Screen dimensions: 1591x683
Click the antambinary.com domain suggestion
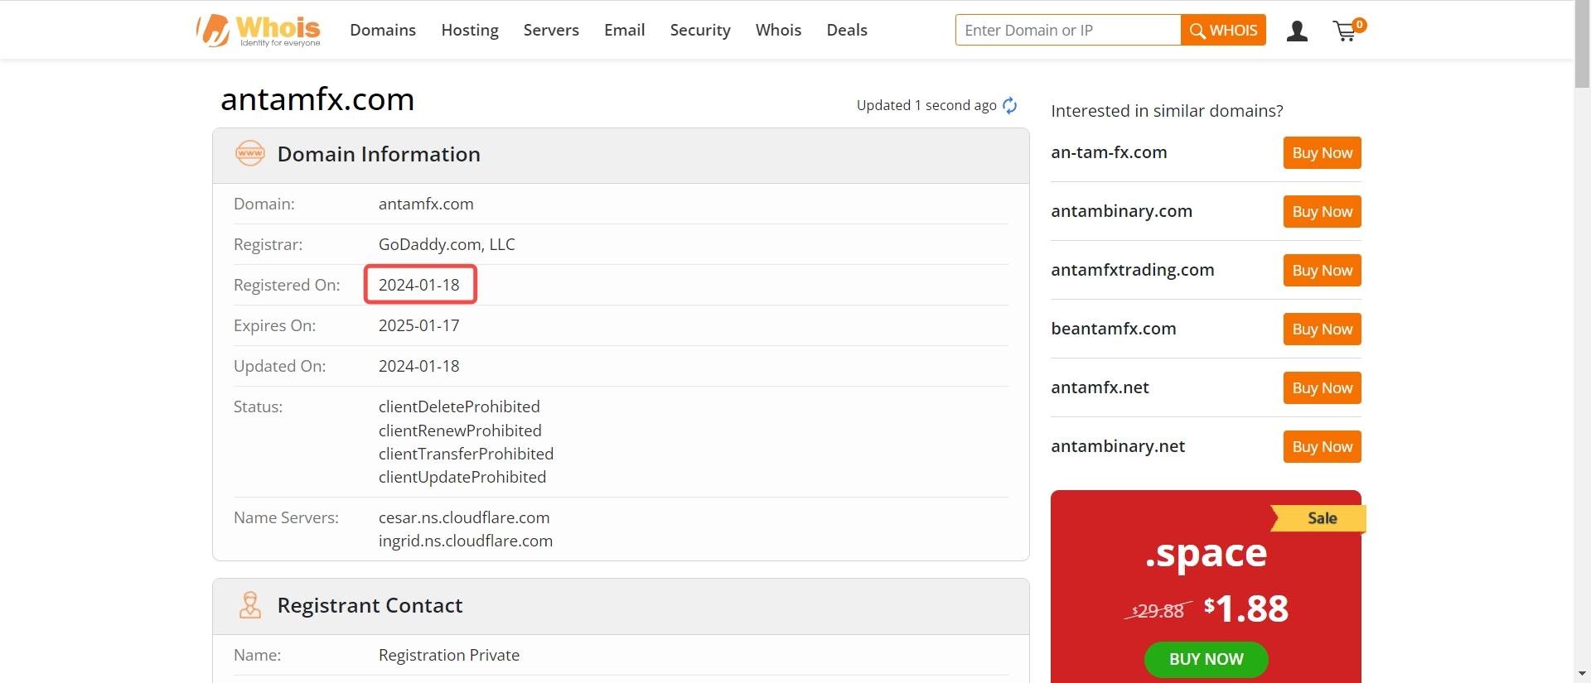click(x=1122, y=211)
